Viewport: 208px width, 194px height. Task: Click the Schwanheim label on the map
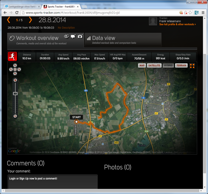[x=107, y=74]
